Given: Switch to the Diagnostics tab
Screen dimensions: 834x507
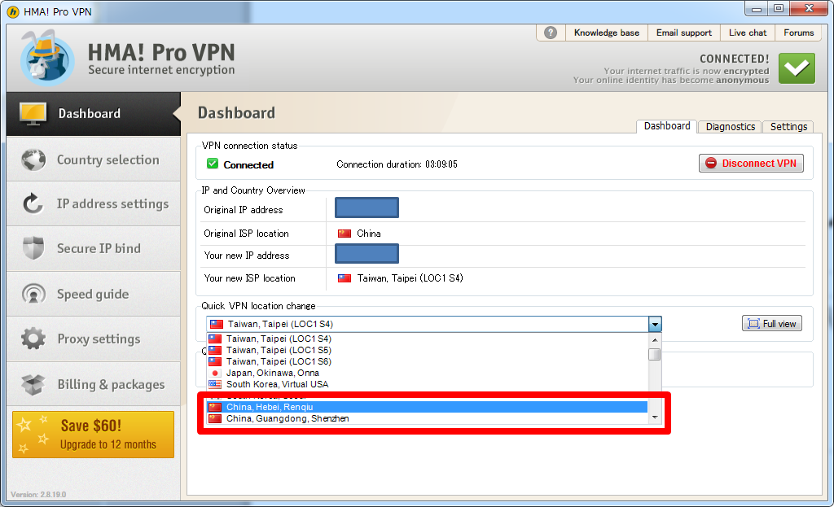Looking at the screenshot, I should coord(731,126).
